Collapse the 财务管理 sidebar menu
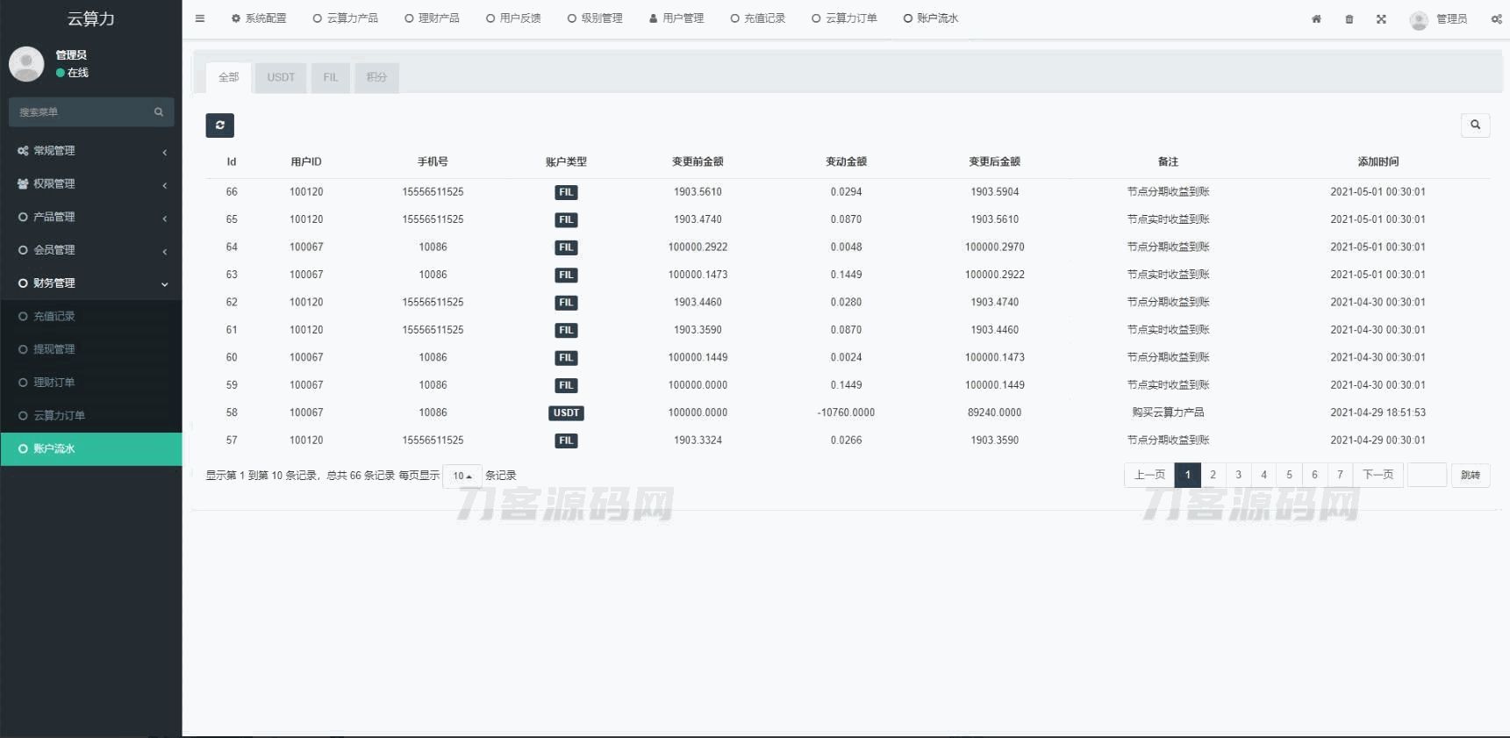This screenshot has width=1510, height=738. click(x=91, y=283)
